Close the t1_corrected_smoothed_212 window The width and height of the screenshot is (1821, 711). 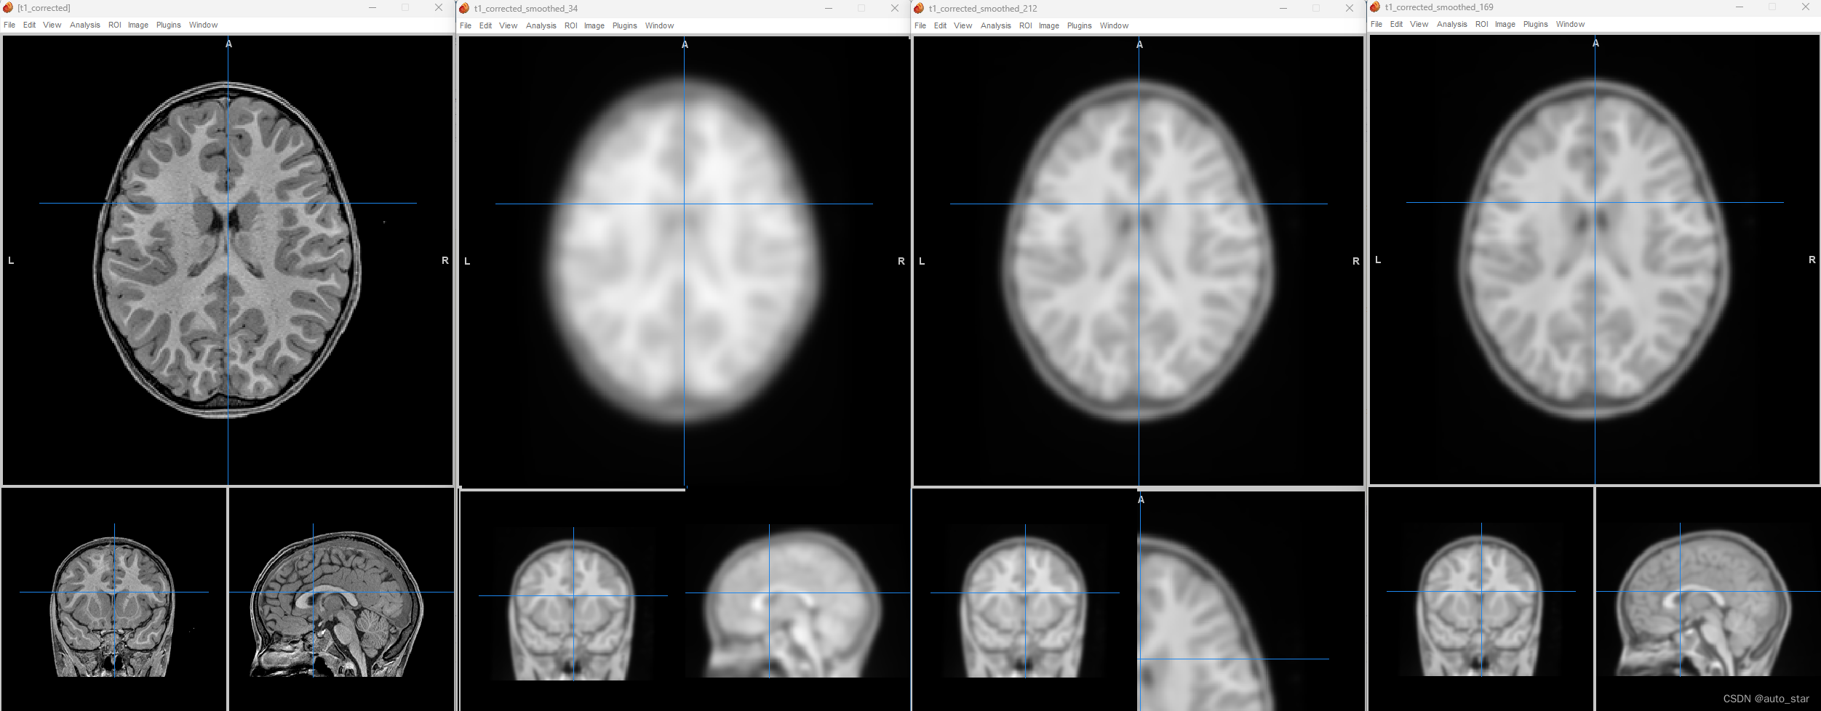tap(1350, 8)
